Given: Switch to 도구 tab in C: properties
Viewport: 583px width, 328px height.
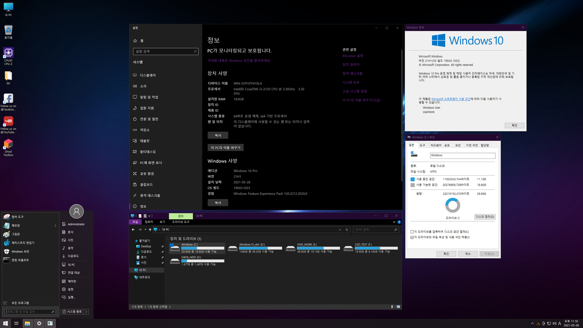Looking at the screenshot, I should [422, 145].
